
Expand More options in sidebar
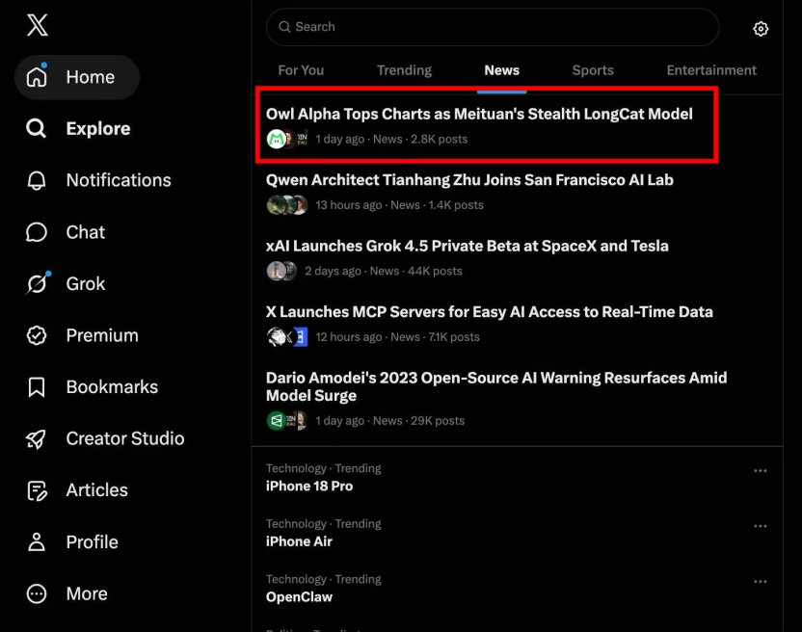(x=67, y=593)
